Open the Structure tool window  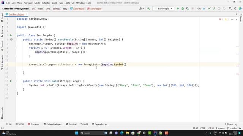click(x=2, y=31)
